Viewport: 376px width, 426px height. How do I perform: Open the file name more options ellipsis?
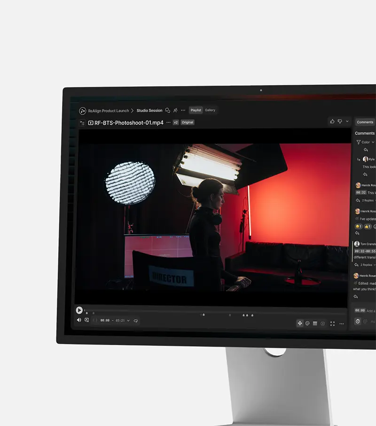point(168,123)
